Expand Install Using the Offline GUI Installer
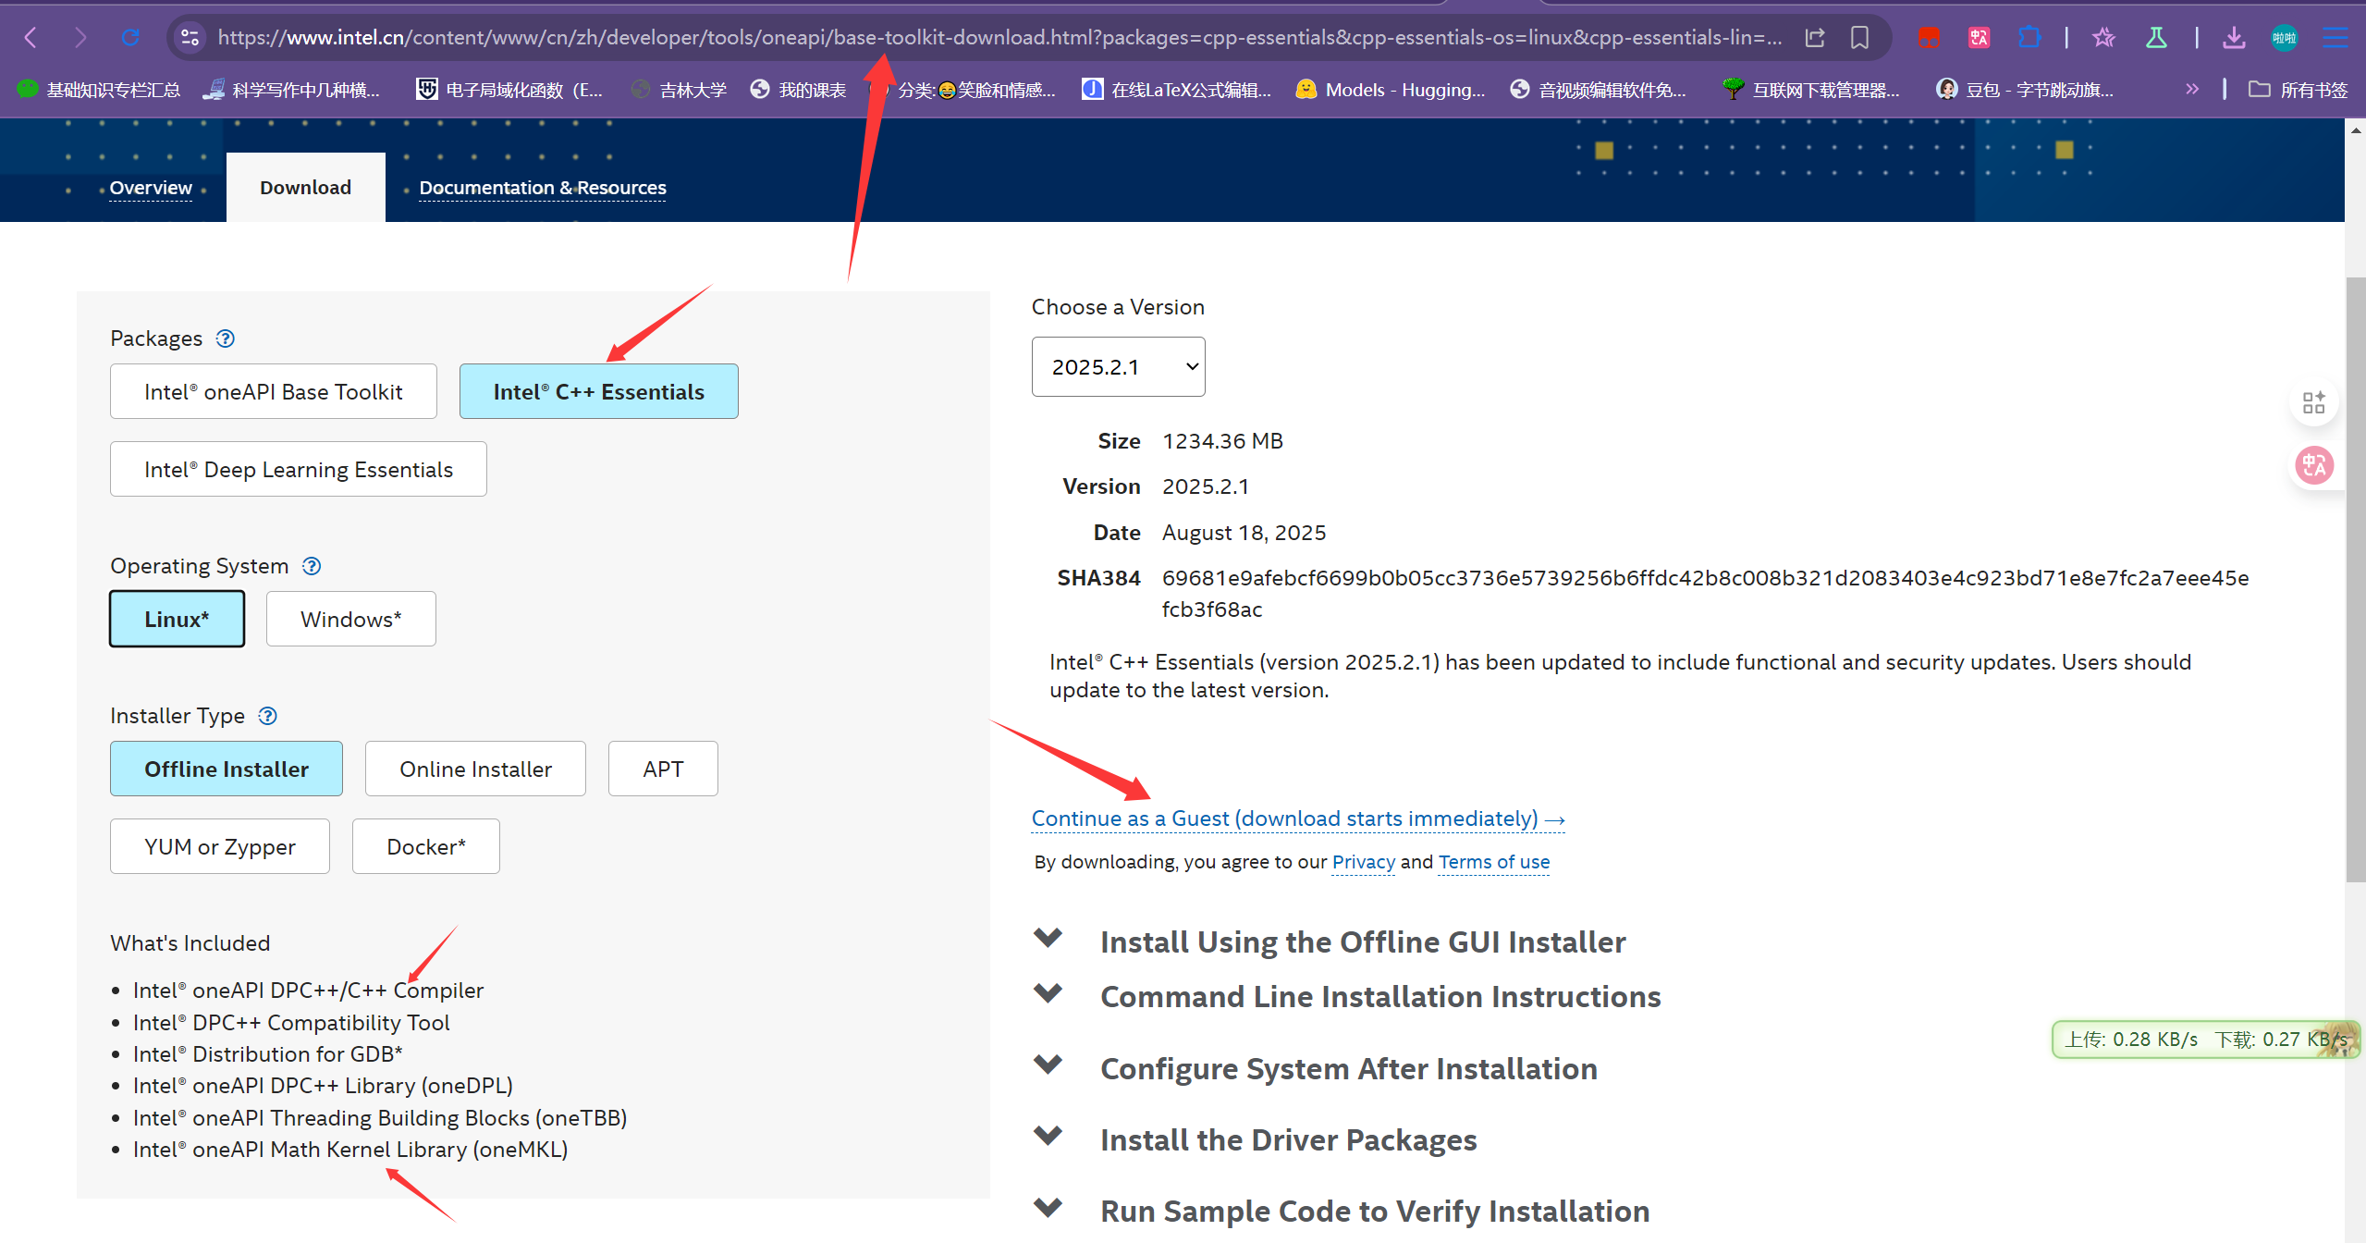Image resolution: width=2366 pixels, height=1243 pixels. tap(1362, 941)
